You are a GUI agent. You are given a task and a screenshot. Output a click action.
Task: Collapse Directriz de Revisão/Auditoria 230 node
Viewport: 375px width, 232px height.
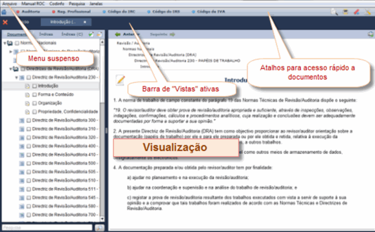pyautogui.click(x=16, y=77)
